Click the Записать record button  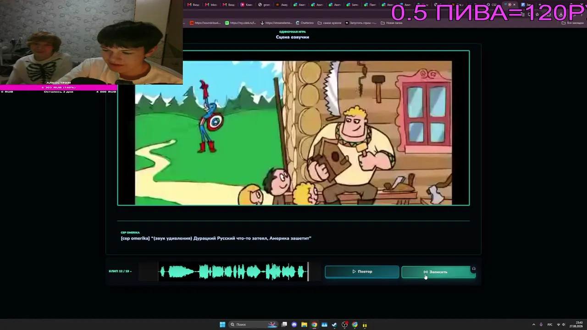click(438, 272)
